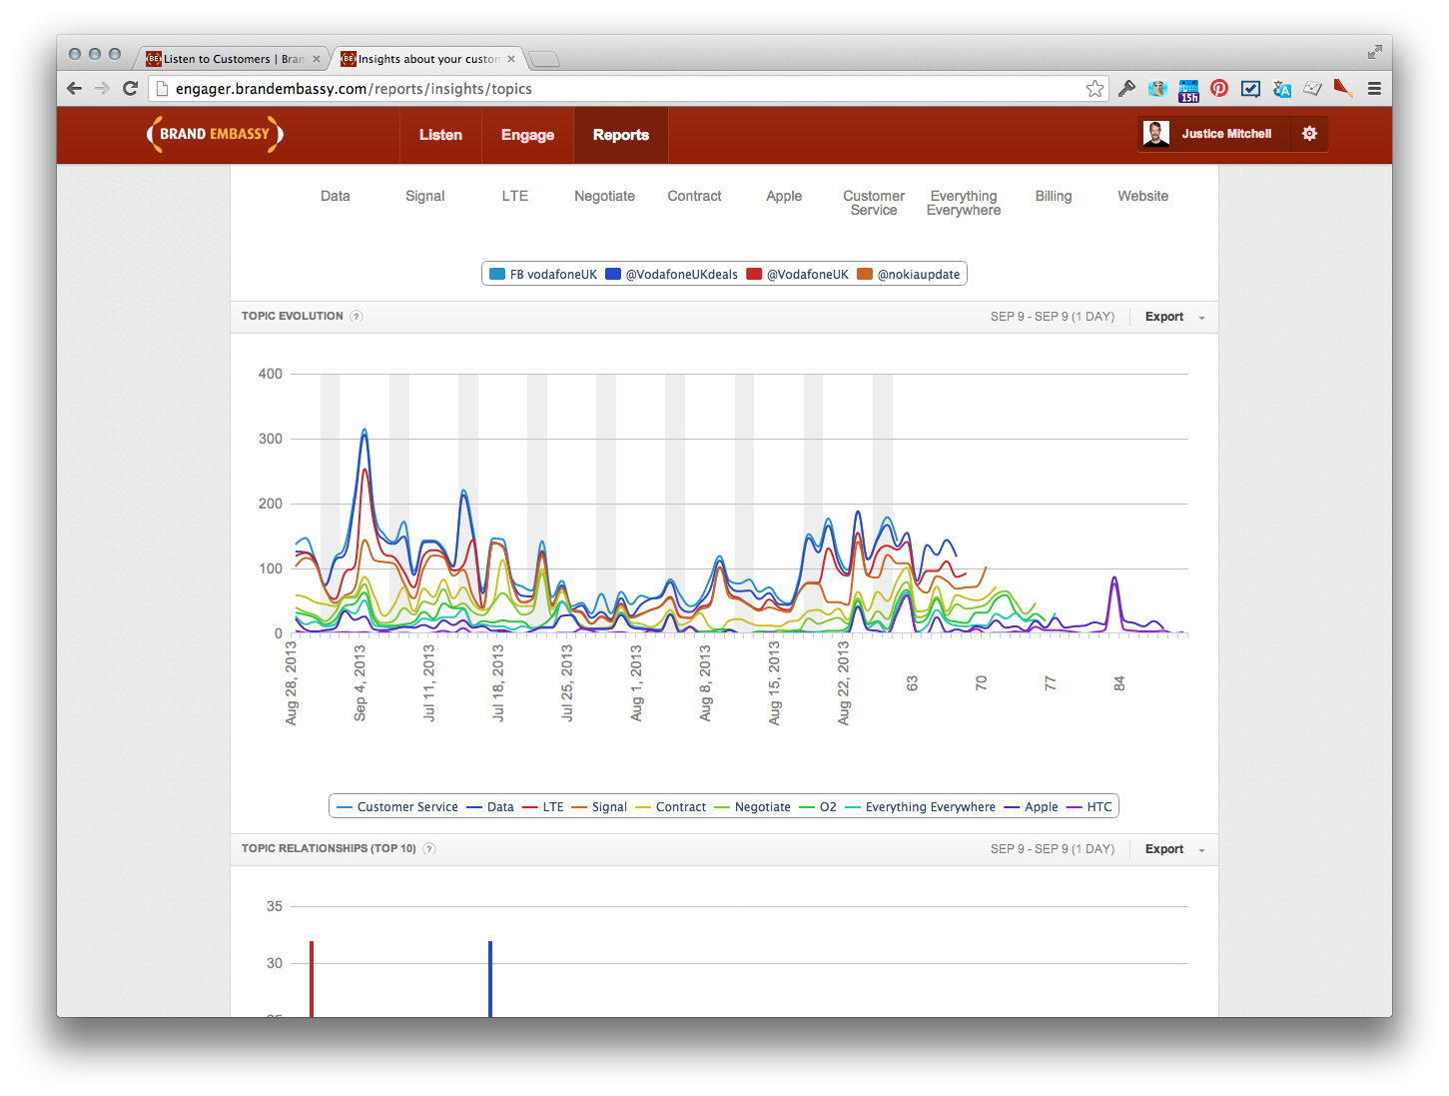The image size is (1449, 1096).
Task: Open the Engage navigation menu
Action: pyautogui.click(x=527, y=135)
